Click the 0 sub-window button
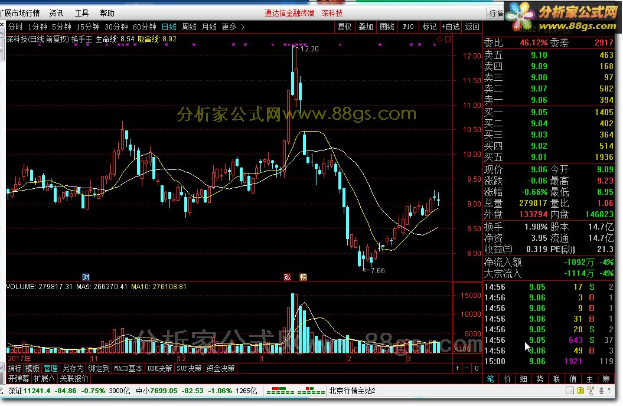Image resolution: width=623 pixels, height=406 pixels. point(477,368)
